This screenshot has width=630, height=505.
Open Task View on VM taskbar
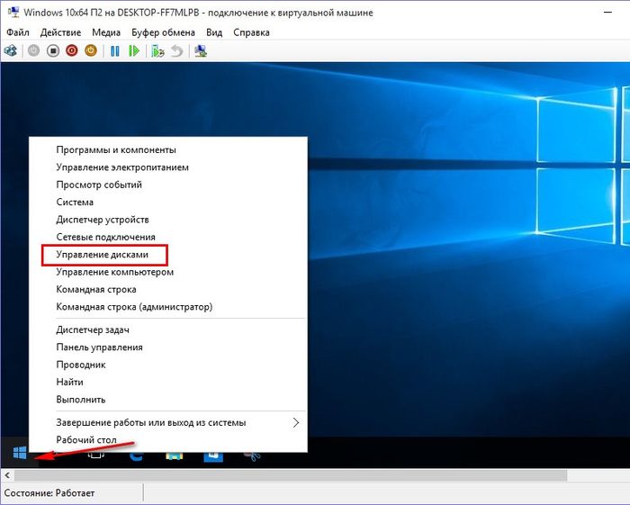[x=96, y=455]
